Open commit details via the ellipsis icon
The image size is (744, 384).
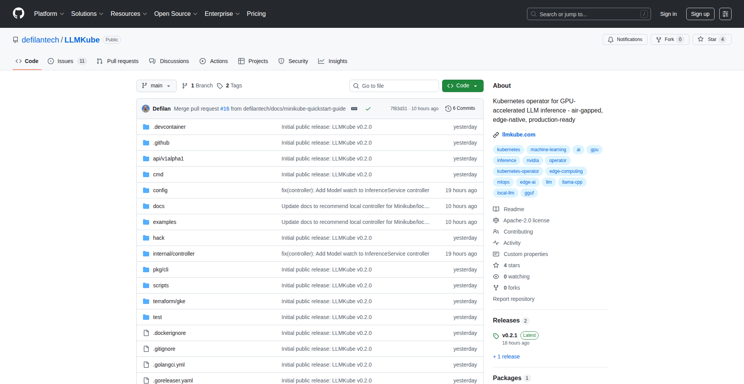coord(354,109)
